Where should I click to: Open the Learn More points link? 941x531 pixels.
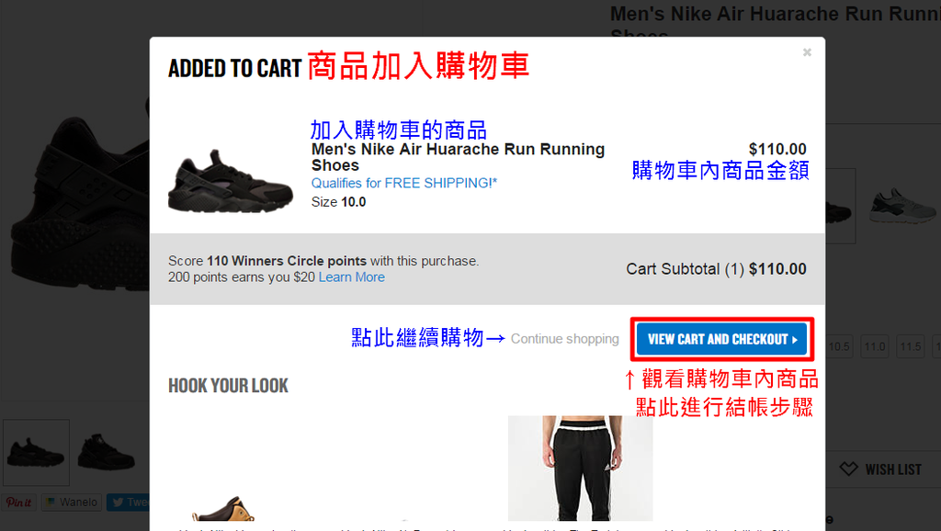point(352,277)
